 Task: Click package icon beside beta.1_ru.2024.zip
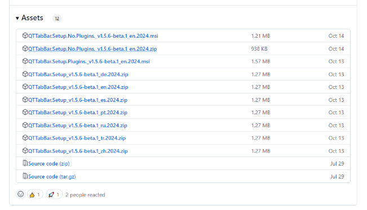tap(25, 125)
